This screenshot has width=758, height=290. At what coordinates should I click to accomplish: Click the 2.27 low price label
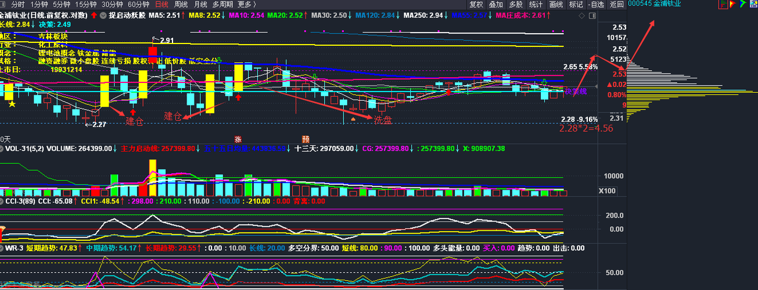99,124
